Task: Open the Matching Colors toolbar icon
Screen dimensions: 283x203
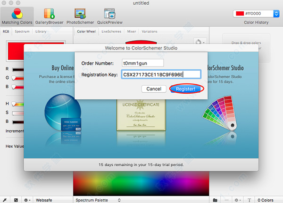Action: click(17, 16)
